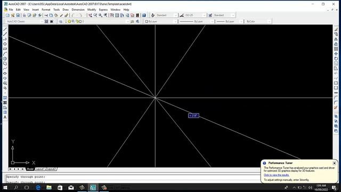Select the Hatch tool in the Draw toolbar

point(5,98)
